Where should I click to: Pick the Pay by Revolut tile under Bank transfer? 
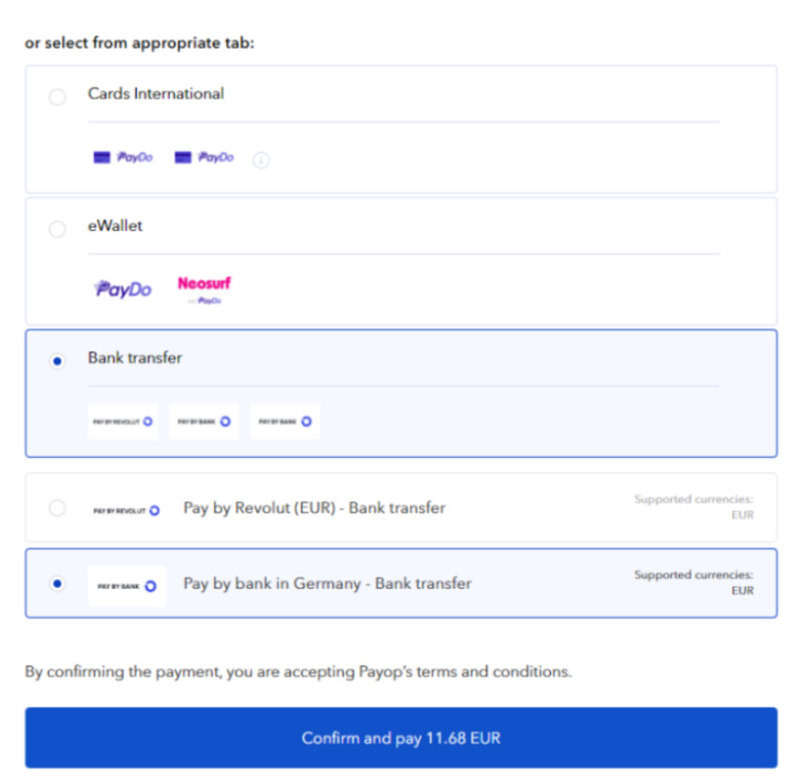click(123, 422)
